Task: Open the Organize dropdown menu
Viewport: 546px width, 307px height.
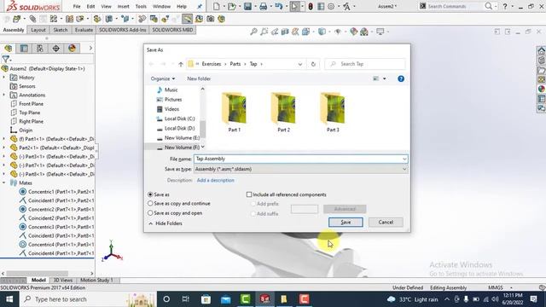Action: (163, 78)
